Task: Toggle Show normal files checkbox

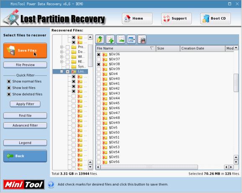Action: (x=9, y=82)
